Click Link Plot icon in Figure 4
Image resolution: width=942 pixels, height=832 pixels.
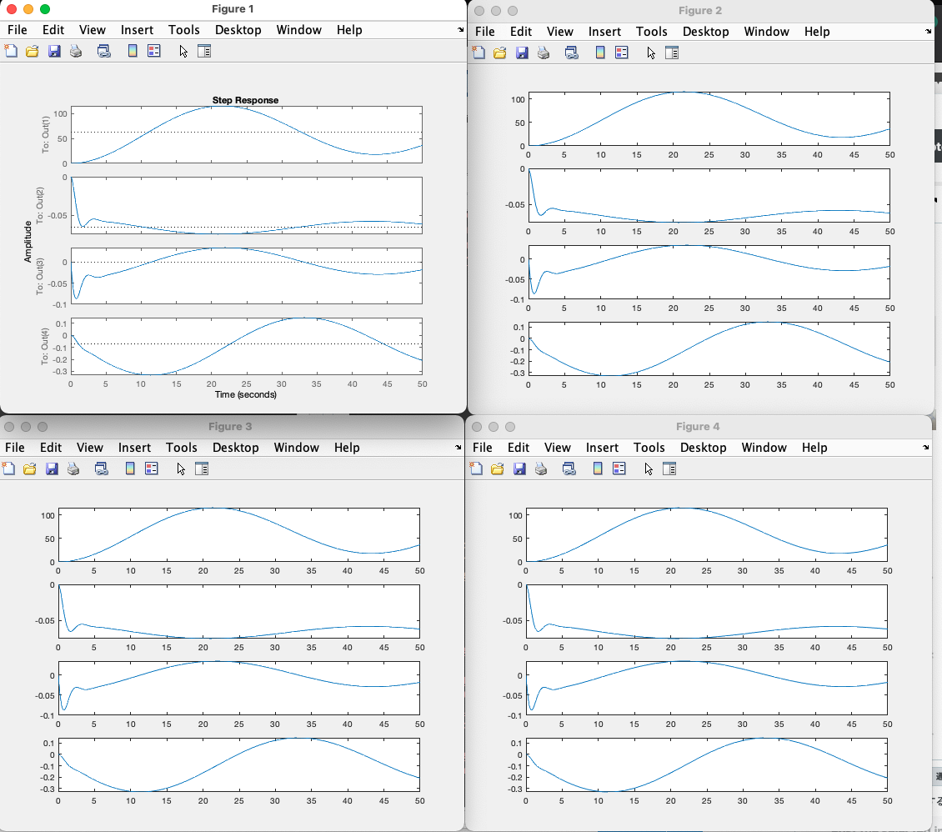569,469
